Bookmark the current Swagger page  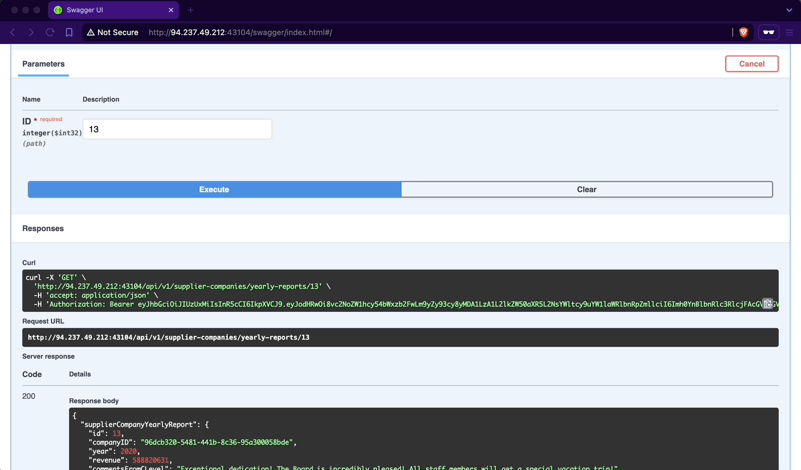click(x=69, y=32)
